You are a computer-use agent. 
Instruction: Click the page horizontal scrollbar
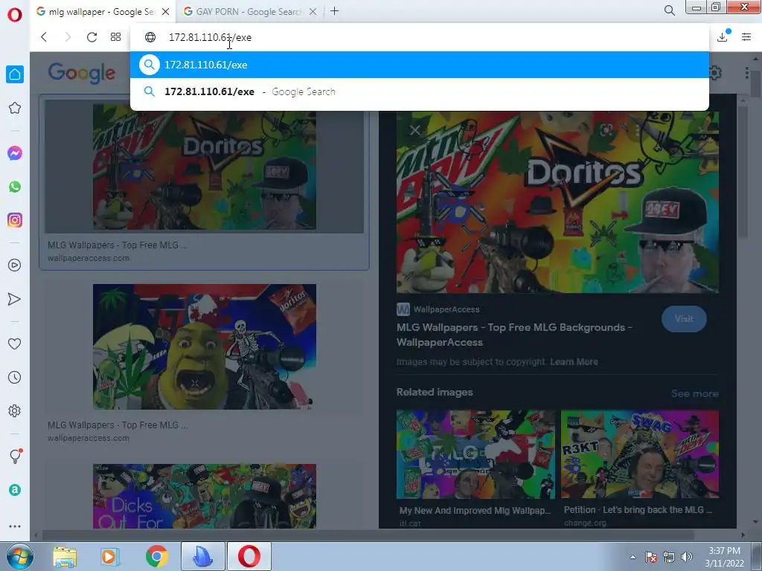tap(368, 535)
